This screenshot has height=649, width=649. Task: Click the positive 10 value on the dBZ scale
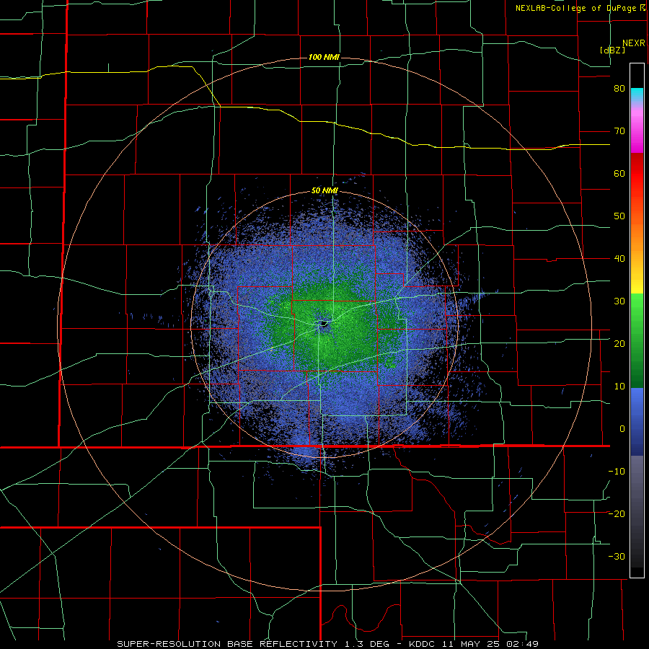point(619,387)
